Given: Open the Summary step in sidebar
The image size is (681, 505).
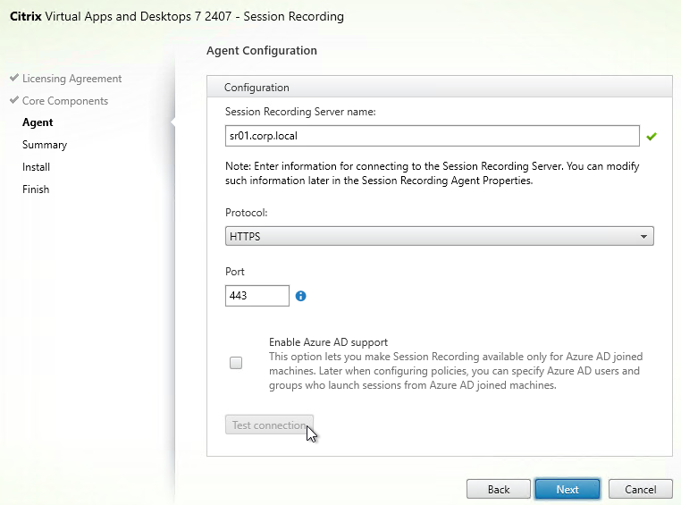Looking at the screenshot, I should [x=45, y=145].
